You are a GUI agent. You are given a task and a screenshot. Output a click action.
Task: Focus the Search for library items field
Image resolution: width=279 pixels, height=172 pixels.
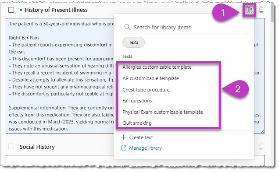(184, 27)
